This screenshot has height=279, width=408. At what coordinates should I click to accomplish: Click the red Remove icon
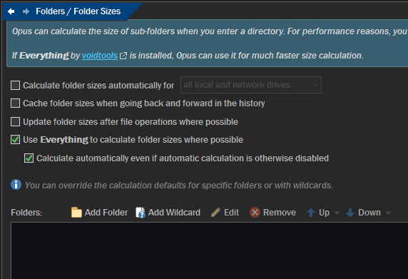click(255, 213)
